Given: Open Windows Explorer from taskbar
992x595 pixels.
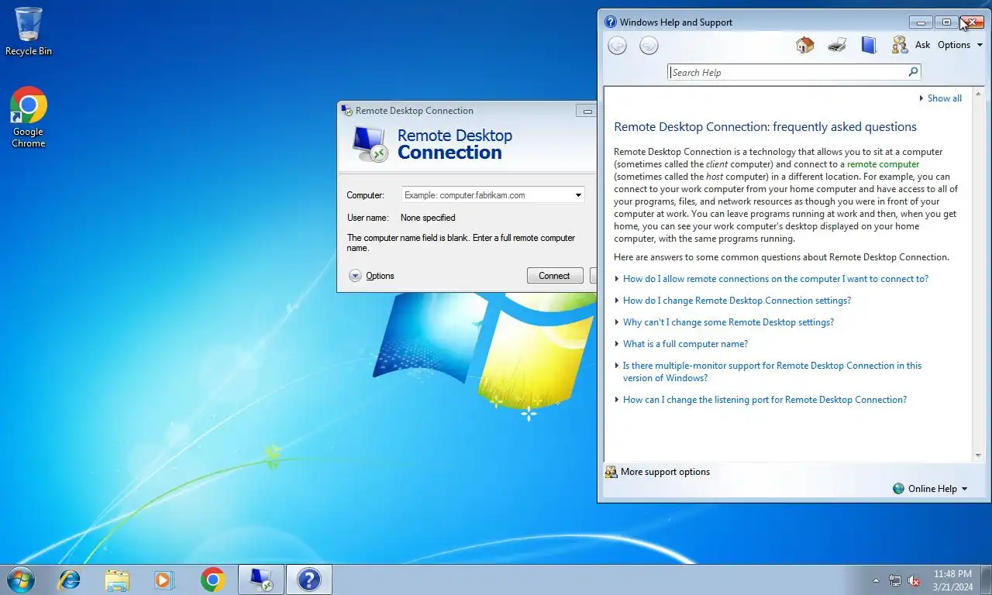Looking at the screenshot, I should coord(117,580).
